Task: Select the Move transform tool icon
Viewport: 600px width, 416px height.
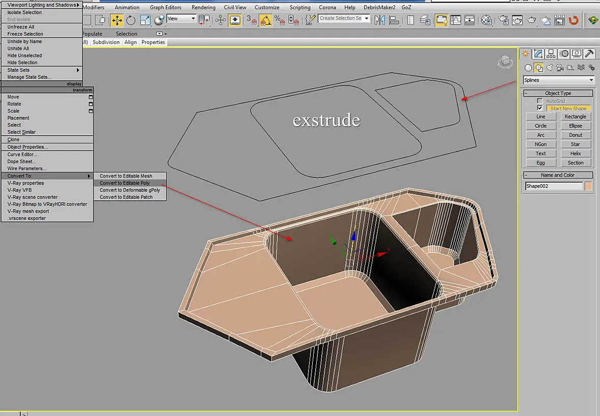Action: pyautogui.click(x=117, y=20)
